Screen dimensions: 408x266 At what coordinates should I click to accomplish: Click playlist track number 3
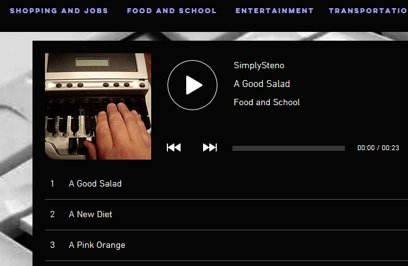click(x=52, y=245)
